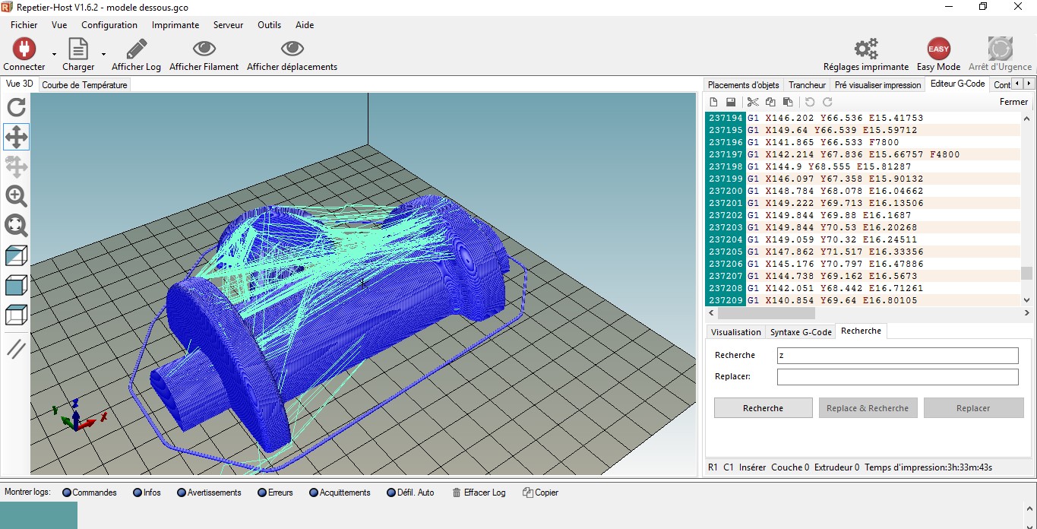Open the Imprimante menu
This screenshot has width=1037, height=529.
pyautogui.click(x=175, y=25)
